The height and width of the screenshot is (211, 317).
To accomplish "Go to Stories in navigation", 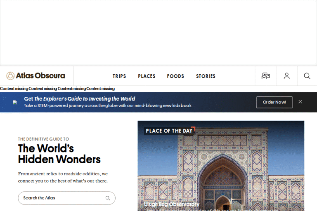I will click(206, 76).
